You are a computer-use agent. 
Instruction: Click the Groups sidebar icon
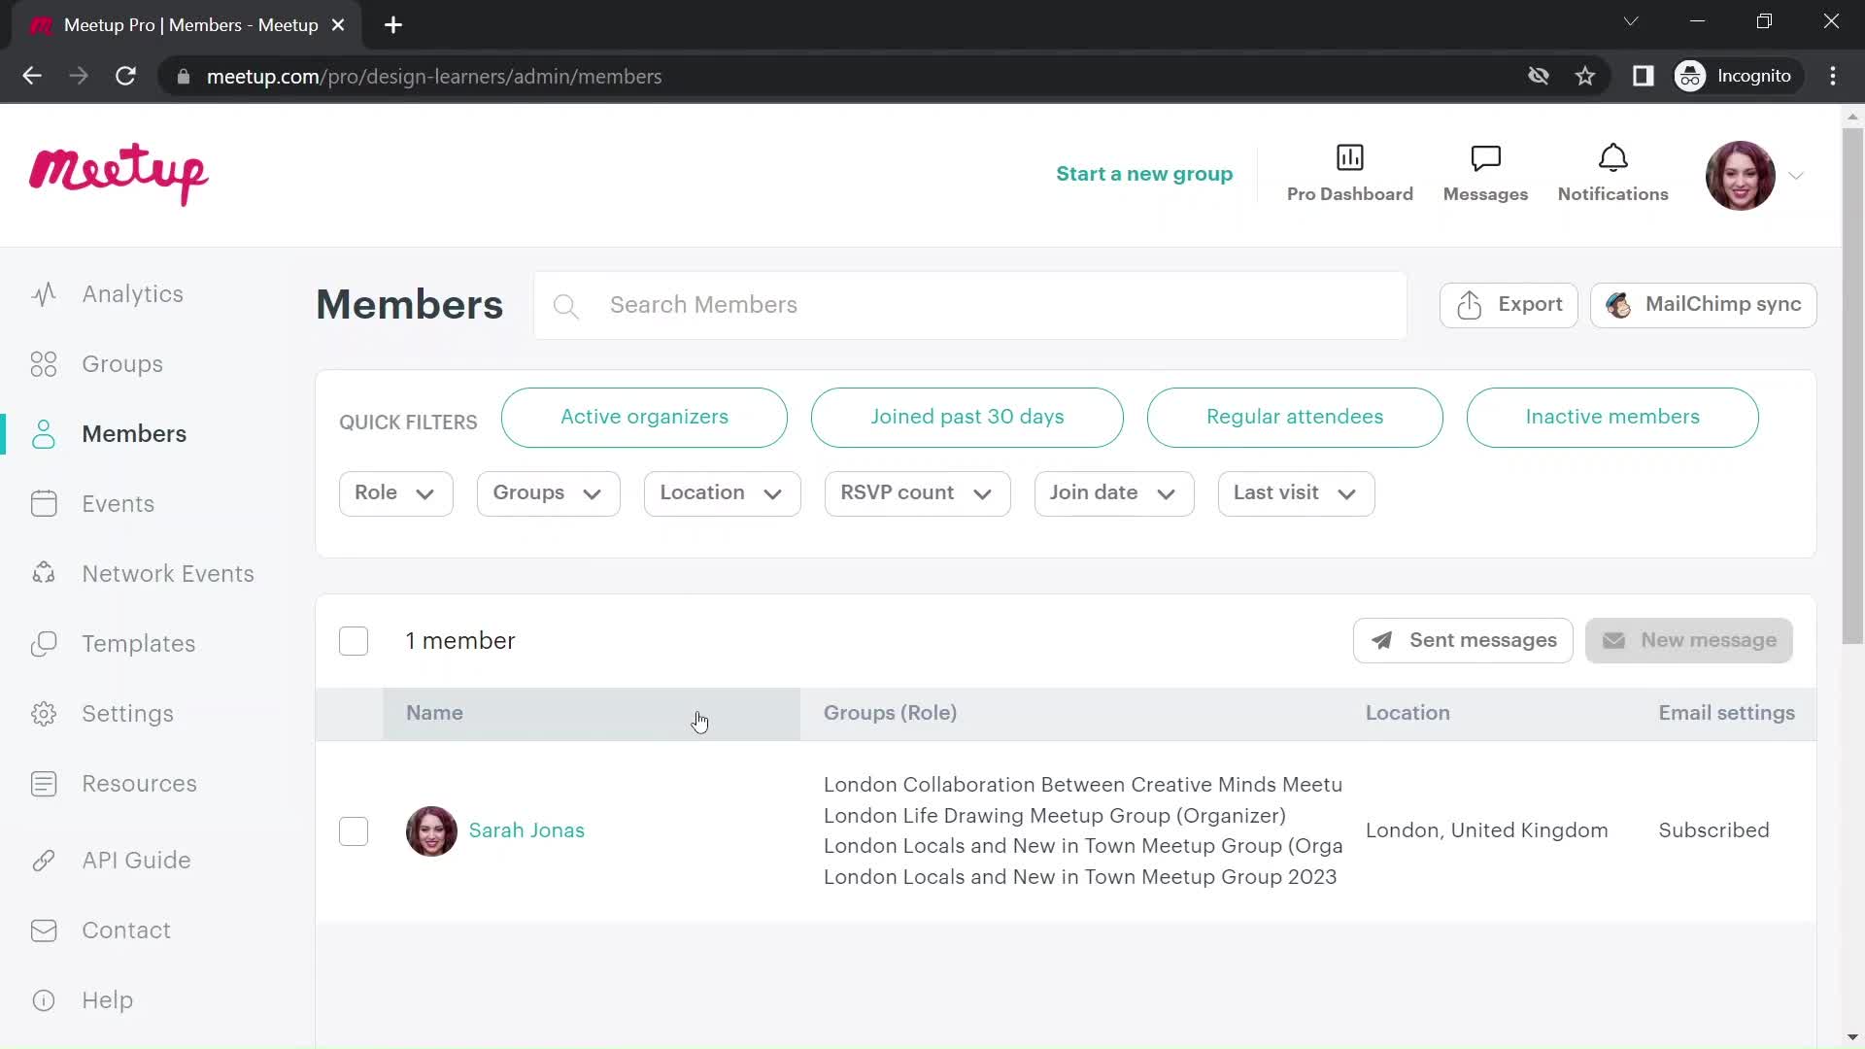point(44,364)
